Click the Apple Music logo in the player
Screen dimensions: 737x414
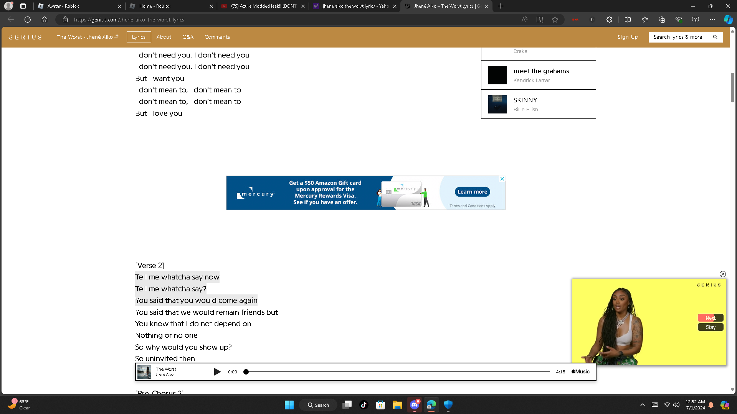(x=580, y=372)
